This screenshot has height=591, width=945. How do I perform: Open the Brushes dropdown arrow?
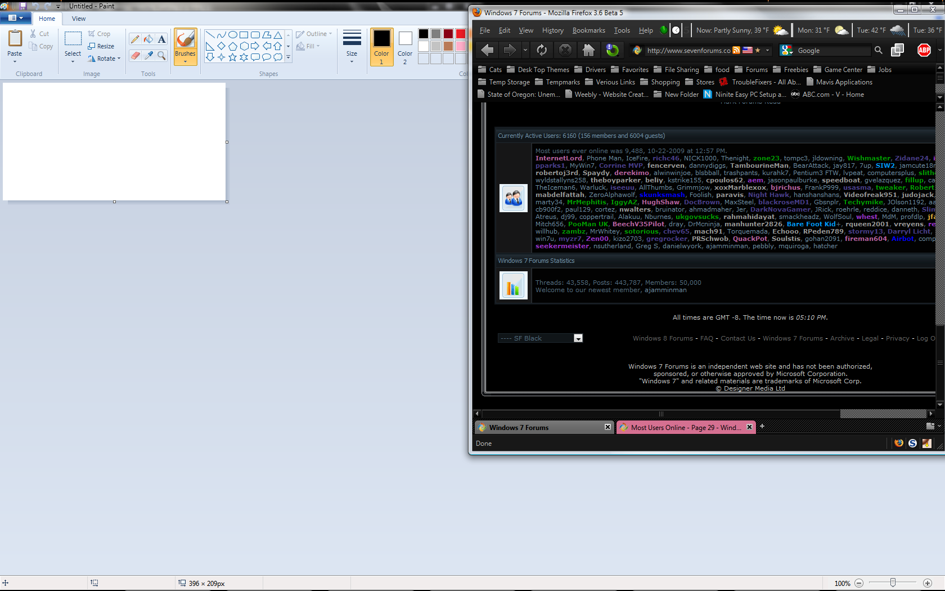185,61
